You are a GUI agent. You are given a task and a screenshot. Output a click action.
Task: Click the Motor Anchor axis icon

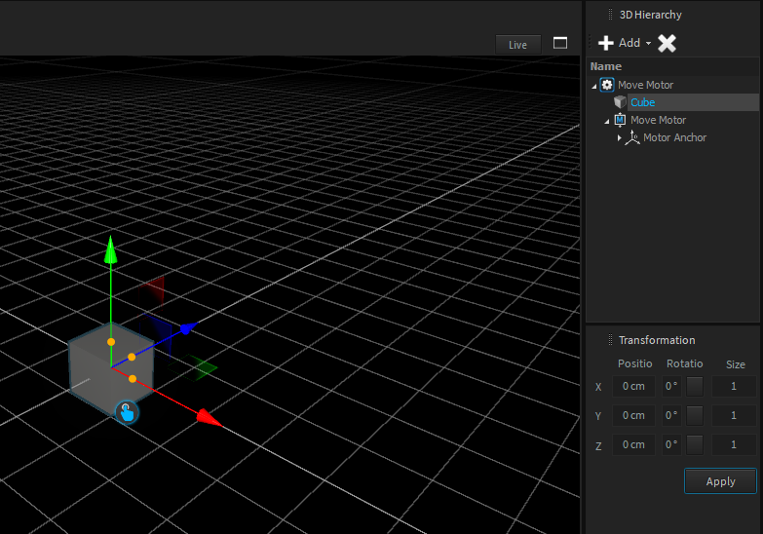coord(632,137)
